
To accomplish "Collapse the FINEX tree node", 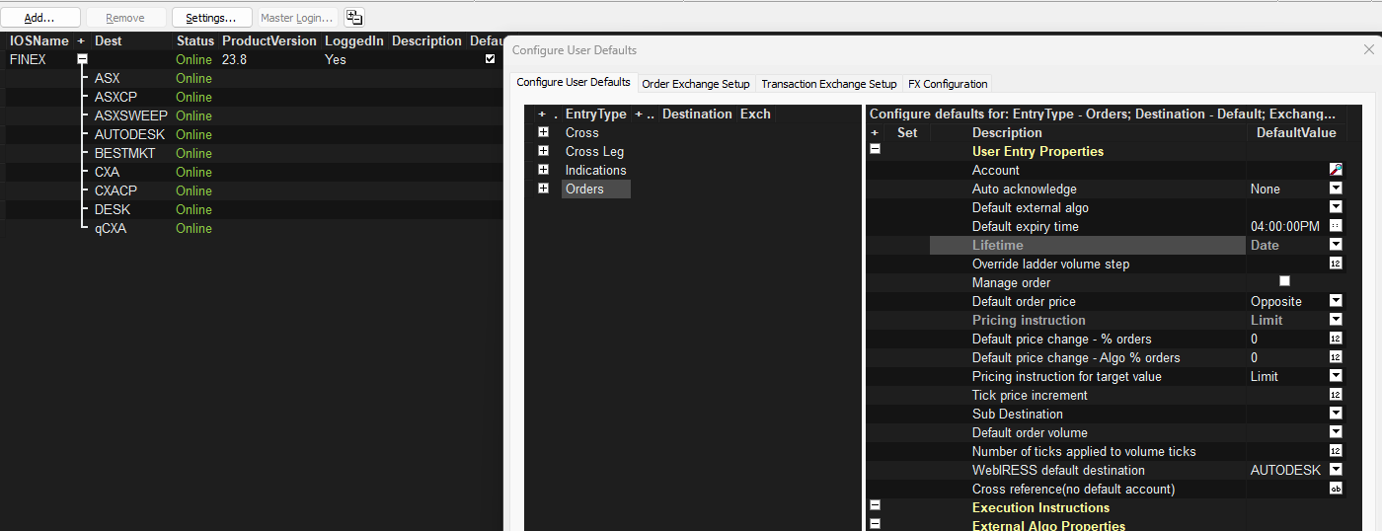I will click(x=83, y=59).
